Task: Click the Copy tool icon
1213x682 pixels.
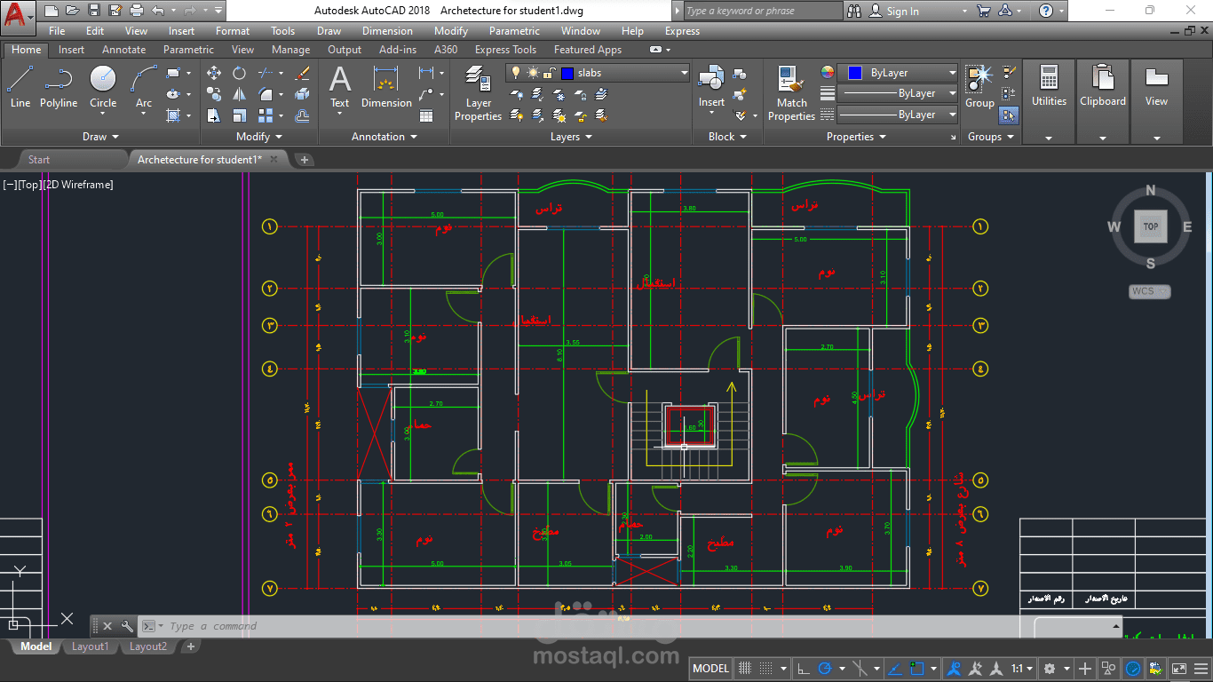Action: (x=214, y=94)
